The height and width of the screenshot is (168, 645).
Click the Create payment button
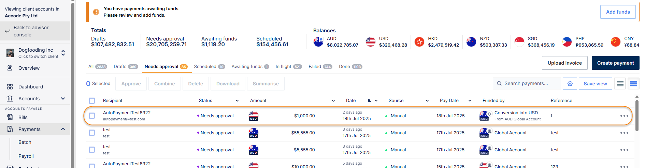click(x=615, y=63)
